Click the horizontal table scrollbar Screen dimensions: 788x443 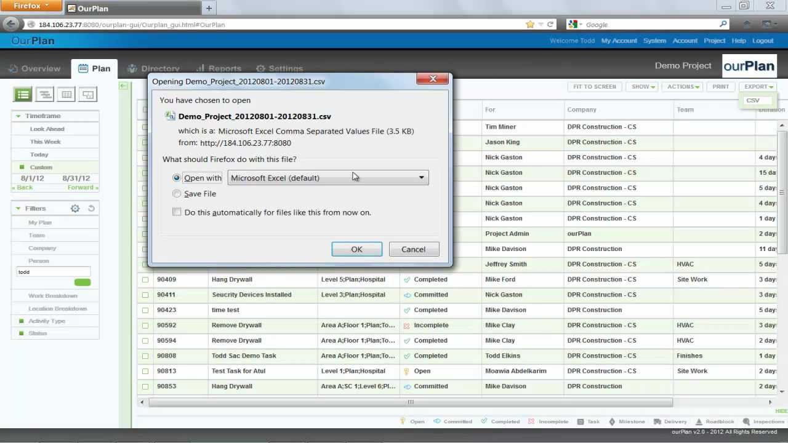[x=410, y=402]
